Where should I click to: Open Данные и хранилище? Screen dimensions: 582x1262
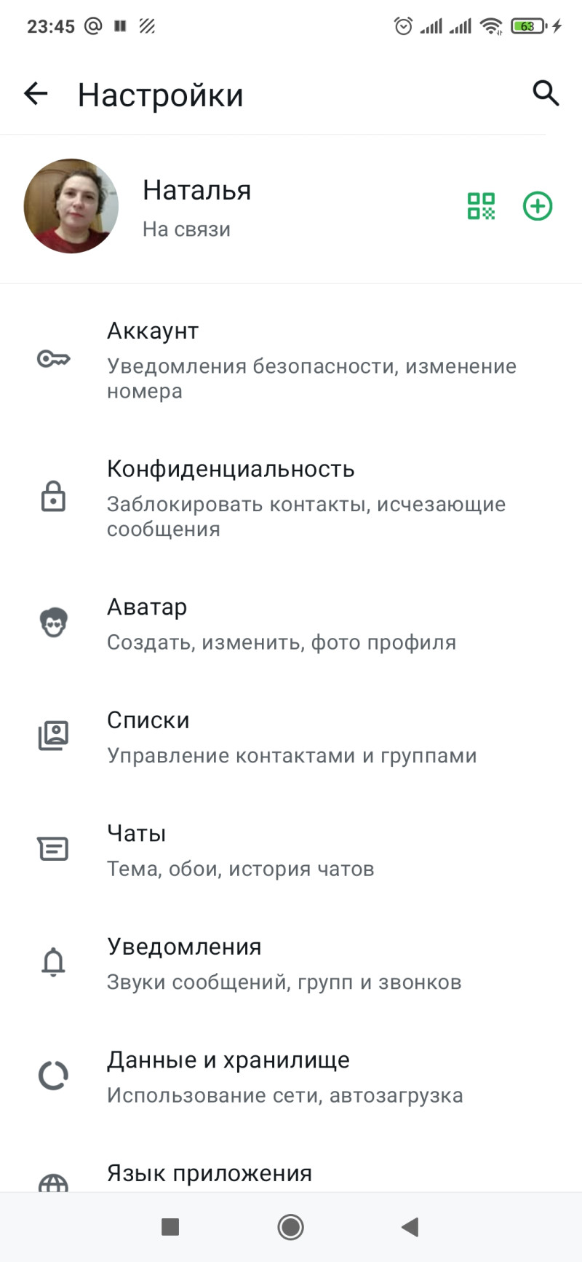284,1076
